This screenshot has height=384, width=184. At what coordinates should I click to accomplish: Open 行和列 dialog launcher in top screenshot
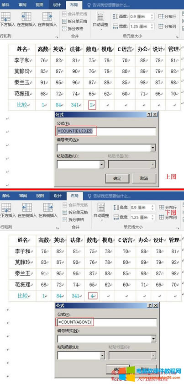coord(57,37)
